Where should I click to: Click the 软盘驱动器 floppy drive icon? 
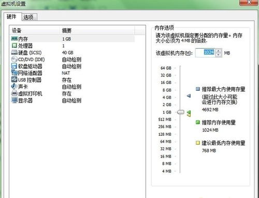click(14, 66)
